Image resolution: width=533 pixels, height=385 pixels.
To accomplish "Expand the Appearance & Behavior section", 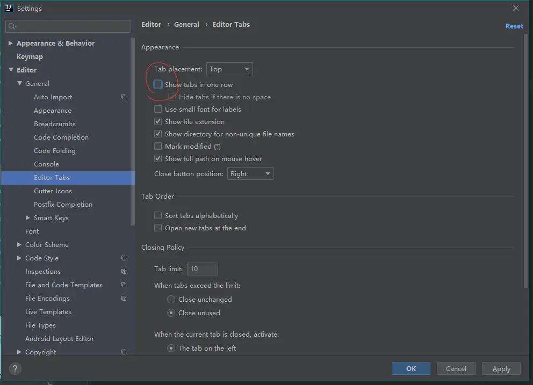I will pos(11,43).
